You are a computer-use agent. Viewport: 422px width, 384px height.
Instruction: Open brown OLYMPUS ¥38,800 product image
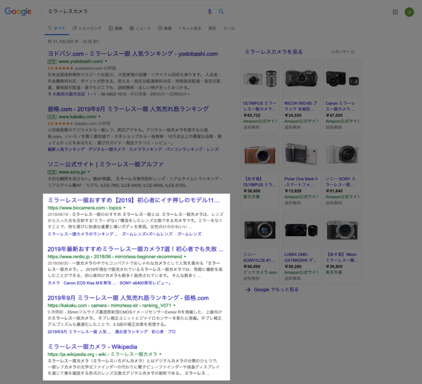point(260,154)
